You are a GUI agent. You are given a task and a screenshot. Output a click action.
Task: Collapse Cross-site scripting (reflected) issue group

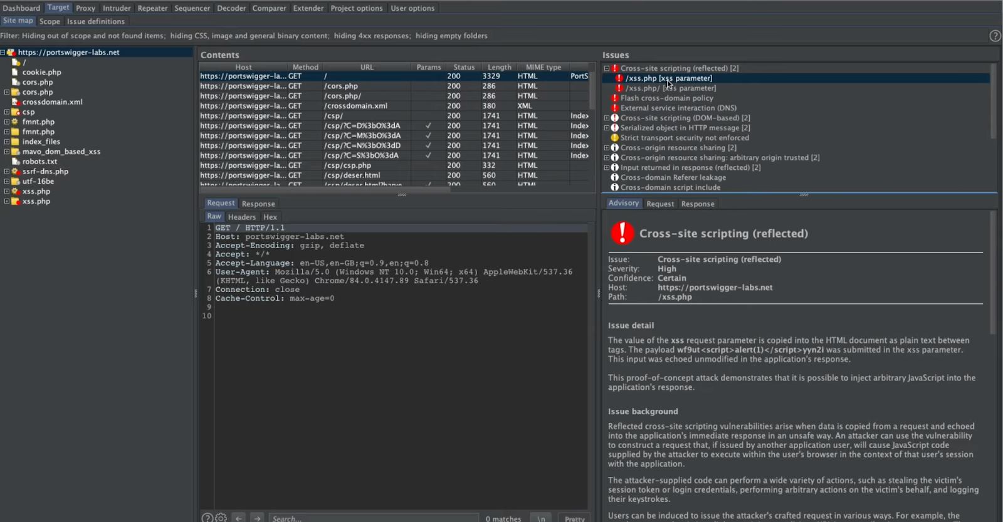(607, 68)
